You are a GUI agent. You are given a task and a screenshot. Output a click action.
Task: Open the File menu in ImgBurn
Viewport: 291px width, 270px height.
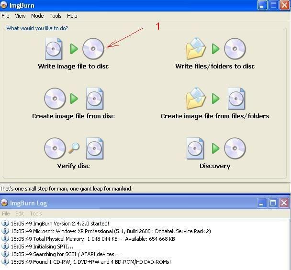pos(5,16)
